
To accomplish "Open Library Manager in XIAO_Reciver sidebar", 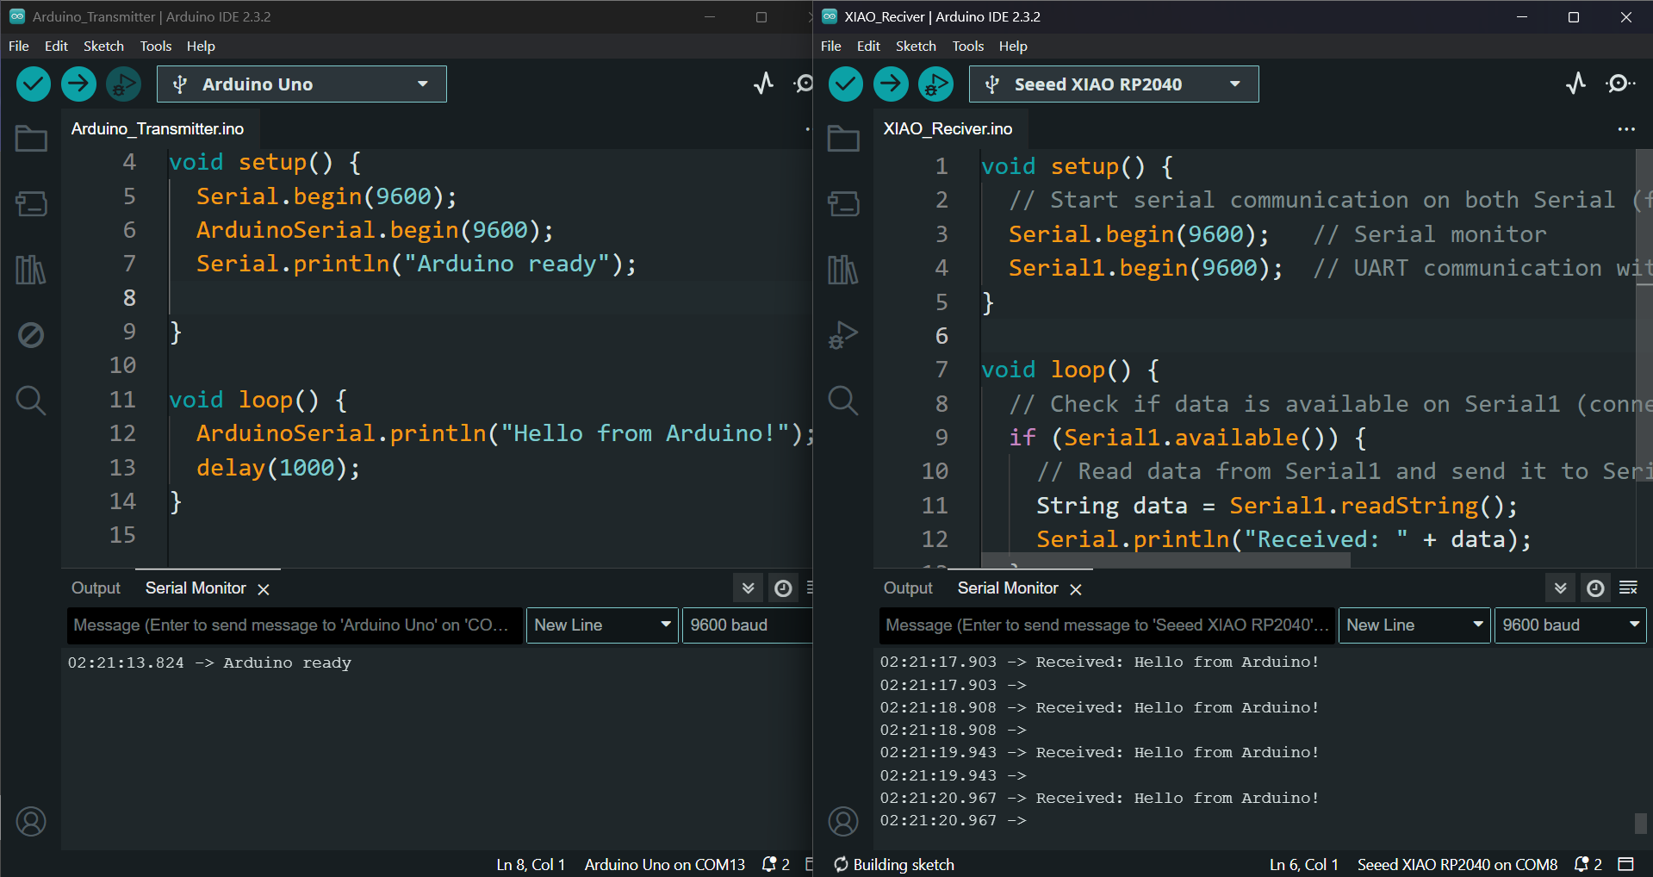I will pyautogui.click(x=843, y=270).
